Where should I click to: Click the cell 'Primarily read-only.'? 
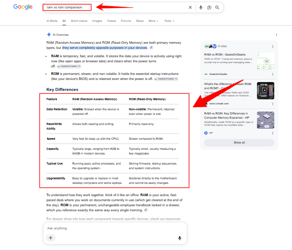(x=141, y=124)
